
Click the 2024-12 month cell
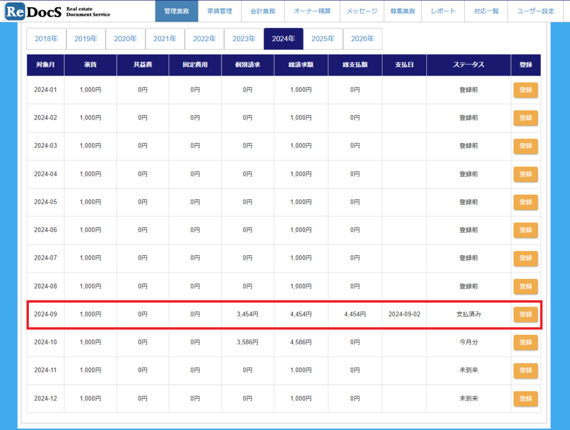coord(46,398)
